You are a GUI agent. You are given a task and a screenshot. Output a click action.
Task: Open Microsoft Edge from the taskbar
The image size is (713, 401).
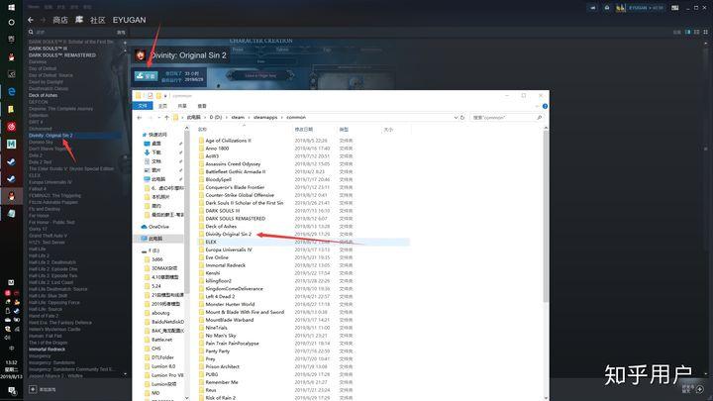[x=11, y=92]
